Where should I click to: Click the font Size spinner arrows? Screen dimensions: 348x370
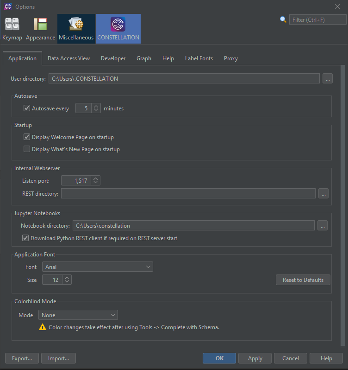[x=67, y=280]
